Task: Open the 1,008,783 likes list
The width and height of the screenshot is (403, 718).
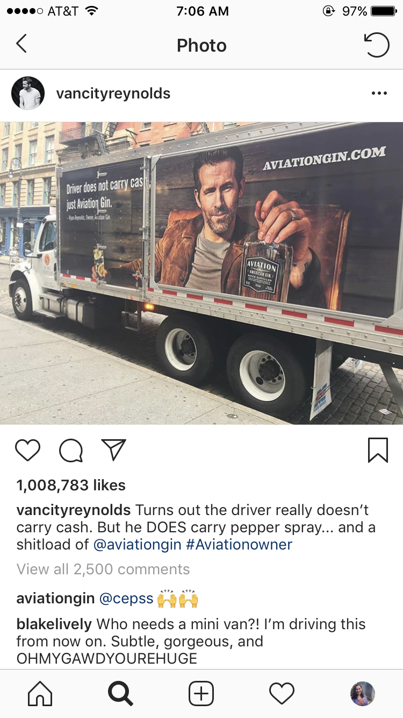Action: click(x=71, y=485)
